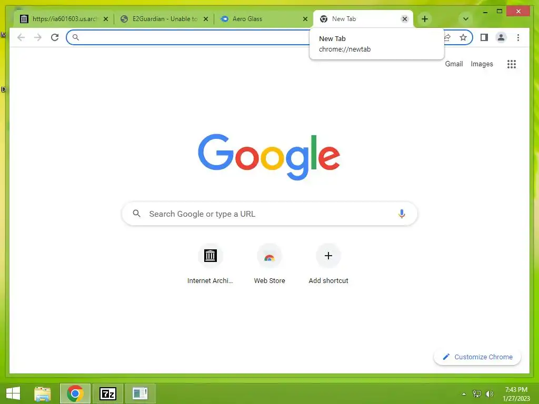Close the ia601603.us.archive tab
The height and width of the screenshot is (404, 539).
point(106,19)
